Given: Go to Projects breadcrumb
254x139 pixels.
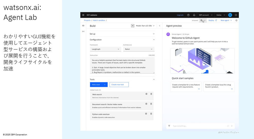Looking at the screenshot, I should tap(87, 20).
